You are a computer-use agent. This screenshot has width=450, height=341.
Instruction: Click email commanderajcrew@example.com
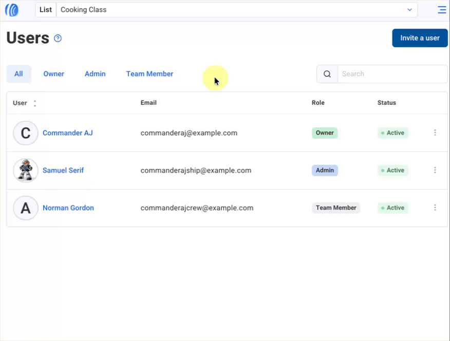[x=197, y=208]
